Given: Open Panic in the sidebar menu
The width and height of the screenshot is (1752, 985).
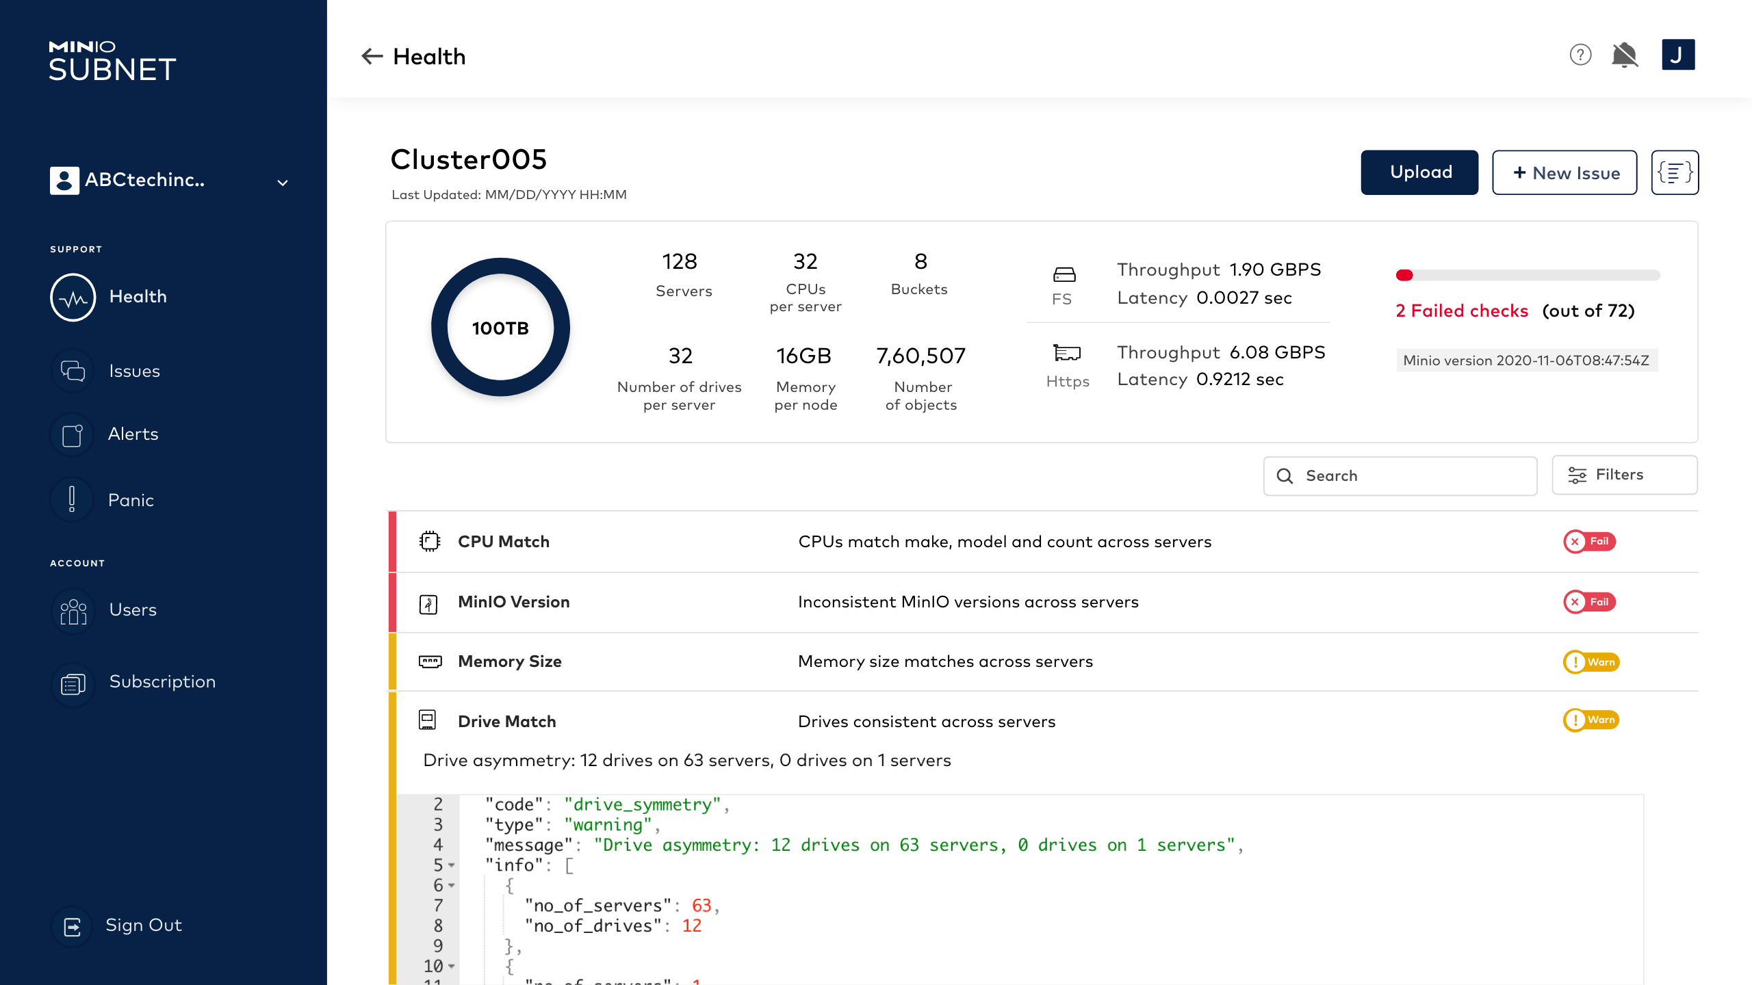Looking at the screenshot, I should click(x=131, y=500).
